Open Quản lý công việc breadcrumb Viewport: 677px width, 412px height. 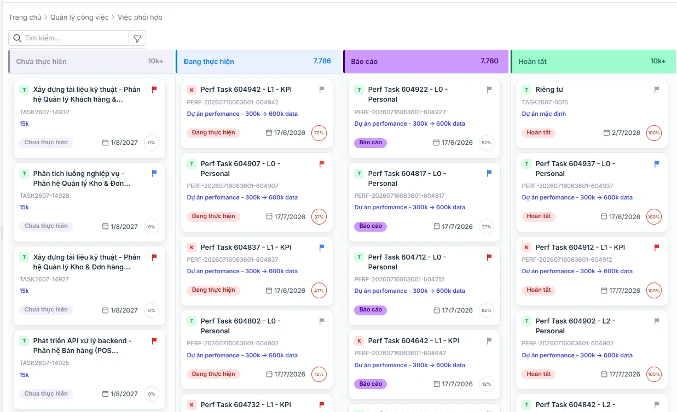(79, 17)
